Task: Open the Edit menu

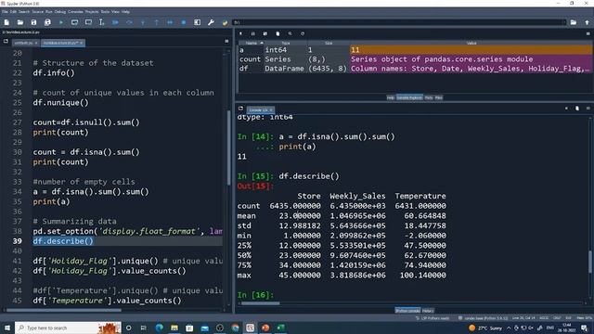Action: pos(13,12)
